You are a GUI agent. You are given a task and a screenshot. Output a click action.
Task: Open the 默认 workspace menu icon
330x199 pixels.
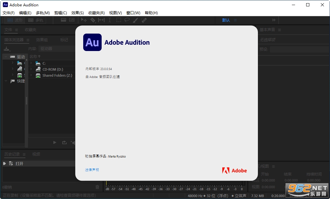coord(235,20)
